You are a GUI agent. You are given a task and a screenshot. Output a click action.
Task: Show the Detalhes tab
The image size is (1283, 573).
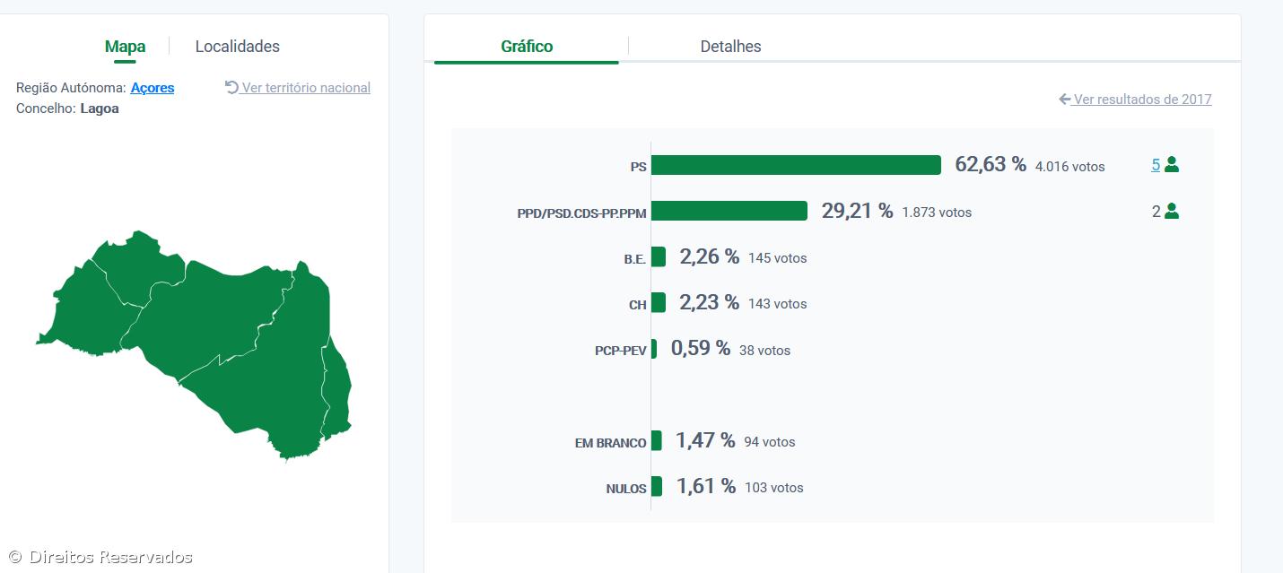tap(730, 47)
